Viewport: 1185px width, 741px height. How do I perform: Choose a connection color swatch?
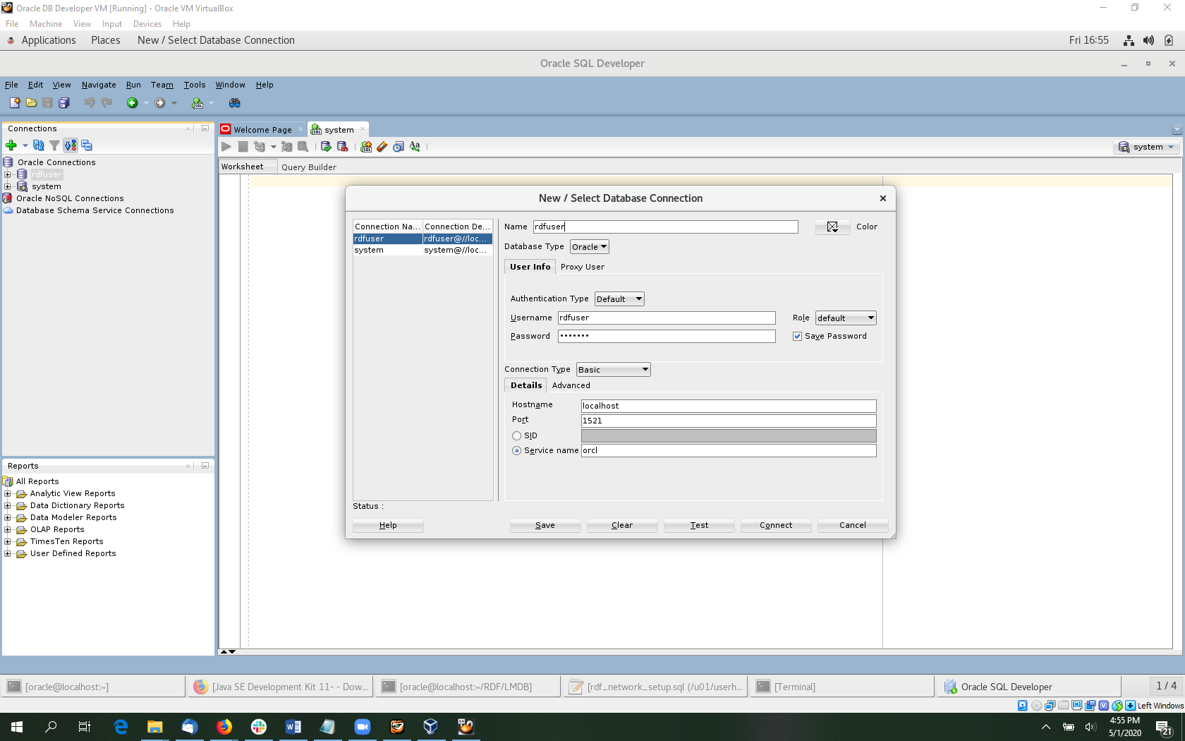tap(832, 227)
